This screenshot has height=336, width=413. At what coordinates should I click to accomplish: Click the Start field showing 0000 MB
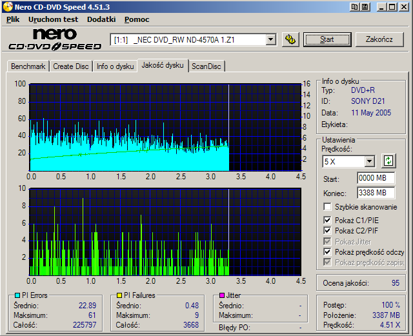point(376,178)
